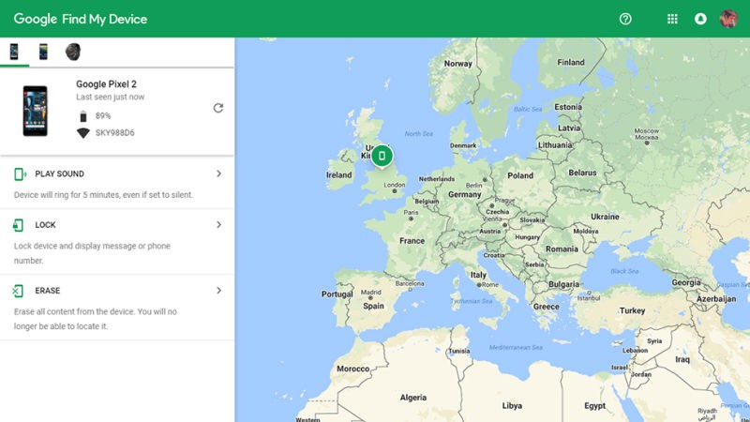Click the PLAY SOUND label

[59, 174]
